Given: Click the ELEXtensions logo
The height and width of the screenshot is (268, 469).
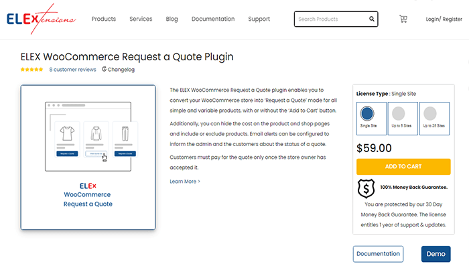Looking at the screenshot, I should point(41,19).
